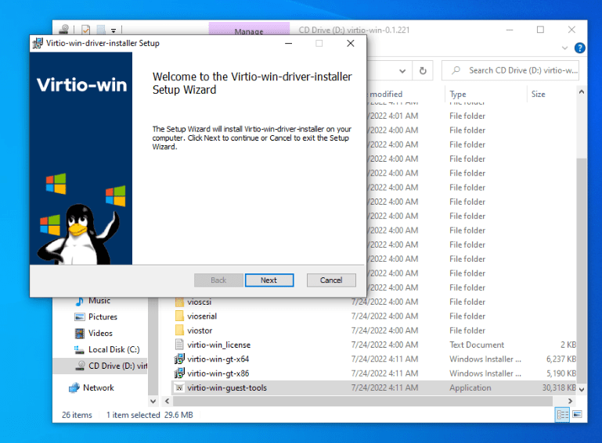Switch to Large icons view in status bar
This screenshot has height=443, width=602.
tap(577, 415)
